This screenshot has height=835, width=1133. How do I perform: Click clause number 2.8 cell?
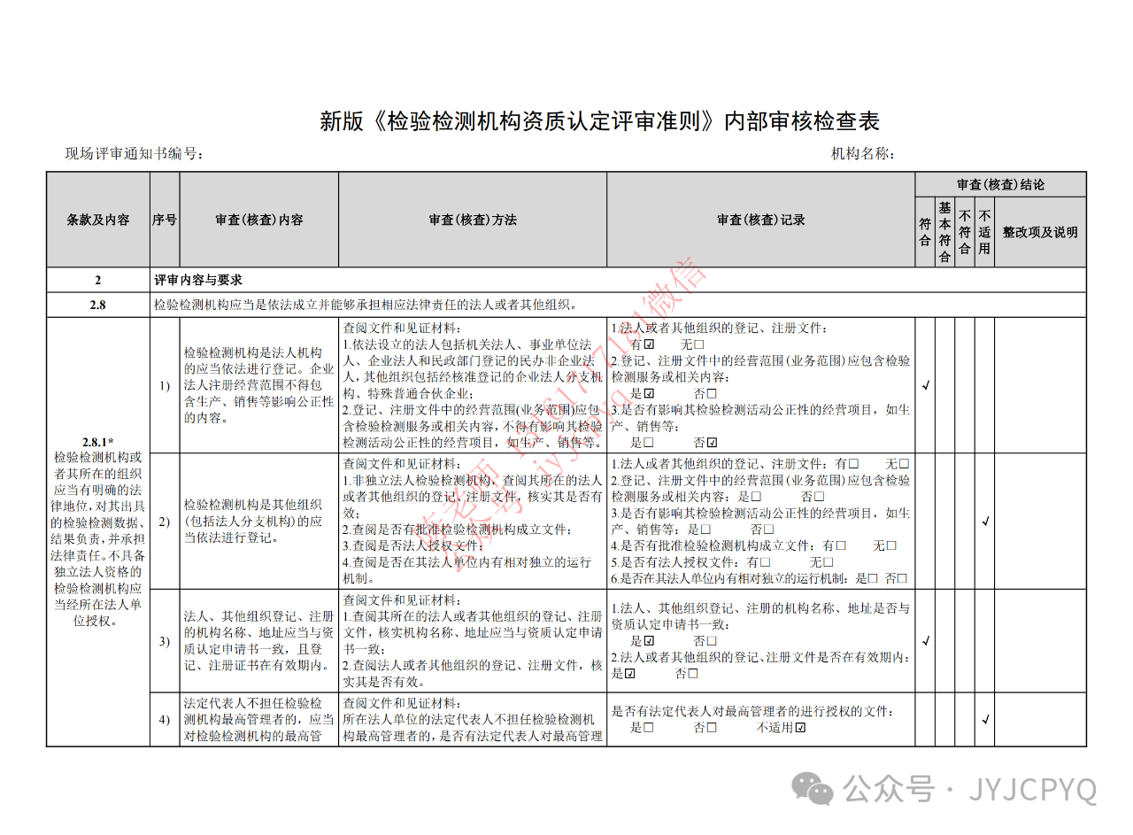coord(98,305)
